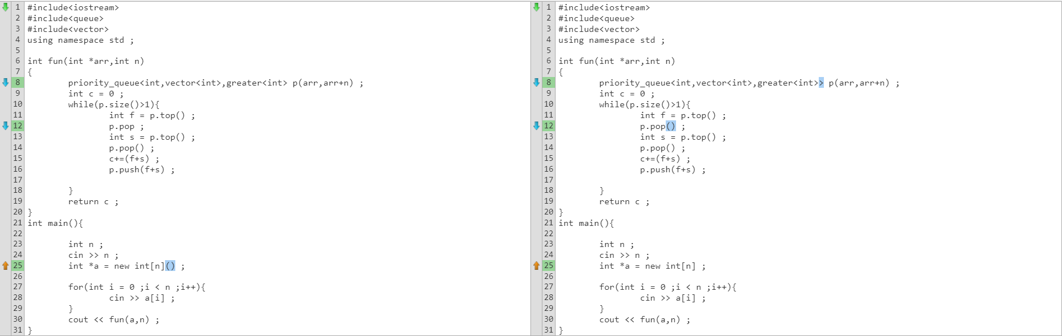
Task: Click line number 20 in left pane gutter
Action: (18, 212)
